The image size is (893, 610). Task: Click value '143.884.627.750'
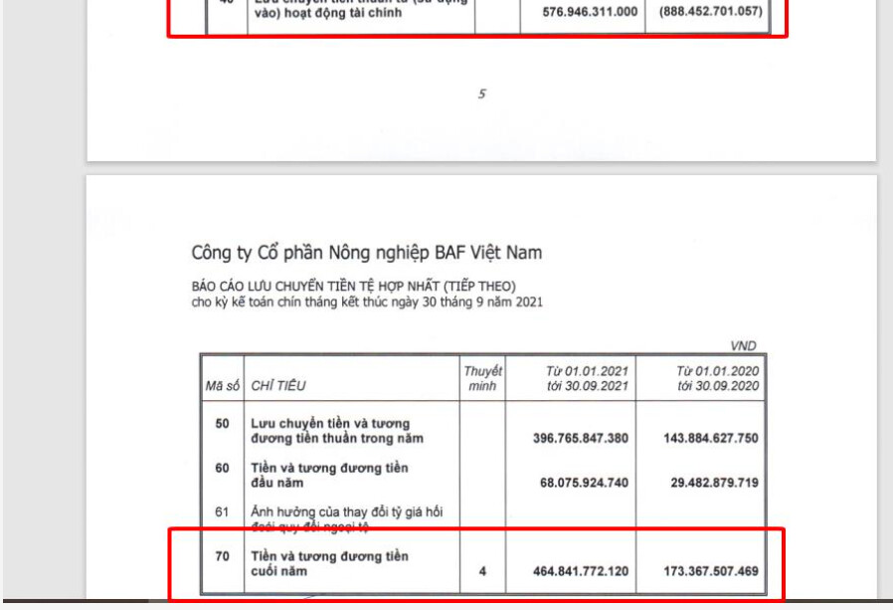pos(711,439)
